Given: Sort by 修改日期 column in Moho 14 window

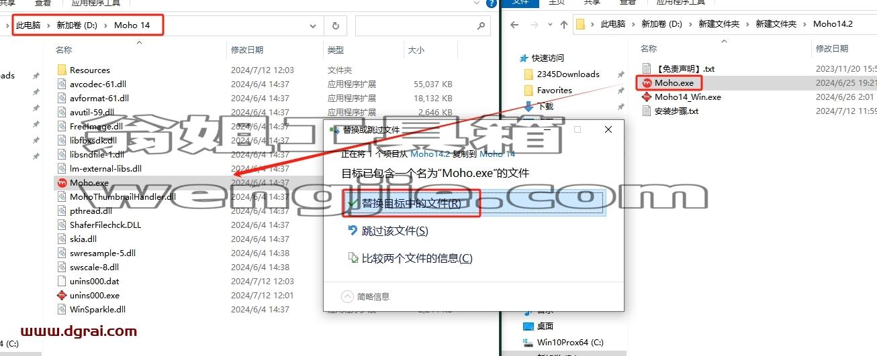Looking at the screenshot, I should click(247, 50).
